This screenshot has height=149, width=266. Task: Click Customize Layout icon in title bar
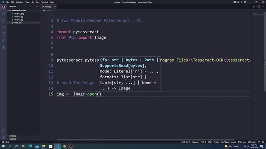(x=245, y=2)
